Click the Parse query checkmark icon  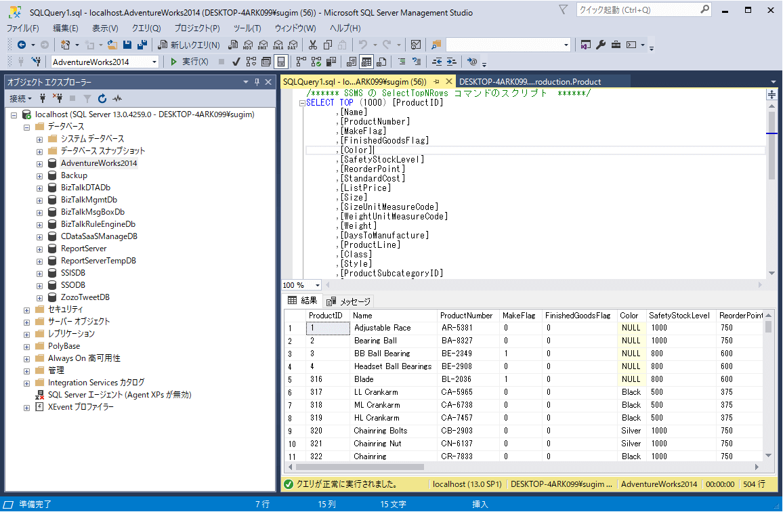point(236,62)
